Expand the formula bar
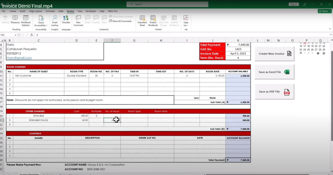Screen dimensions: 333x175 click(x=331, y=35)
